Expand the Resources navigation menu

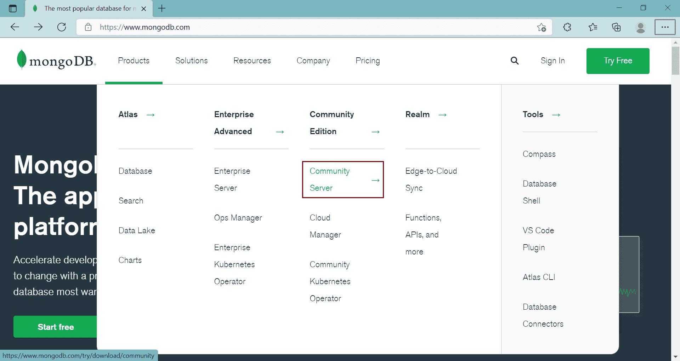tap(252, 61)
